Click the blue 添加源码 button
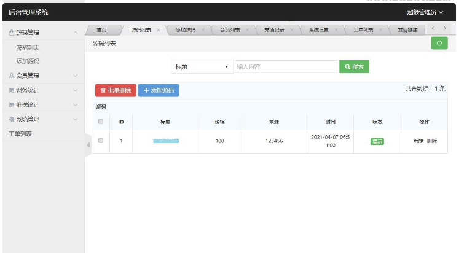This screenshot has height=253, width=464. point(159,90)
